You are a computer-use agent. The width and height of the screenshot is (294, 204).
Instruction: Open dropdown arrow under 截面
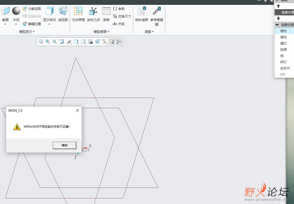5,24
